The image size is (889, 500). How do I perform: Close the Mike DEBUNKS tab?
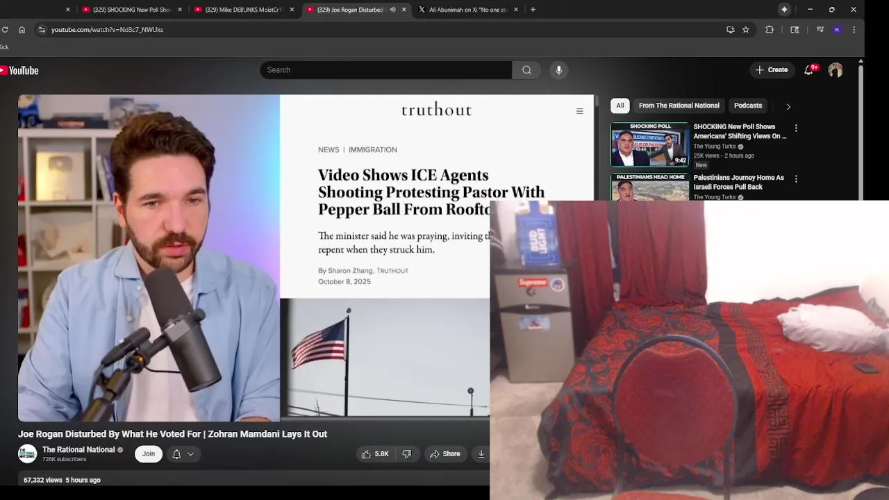(x=292, y=10)
